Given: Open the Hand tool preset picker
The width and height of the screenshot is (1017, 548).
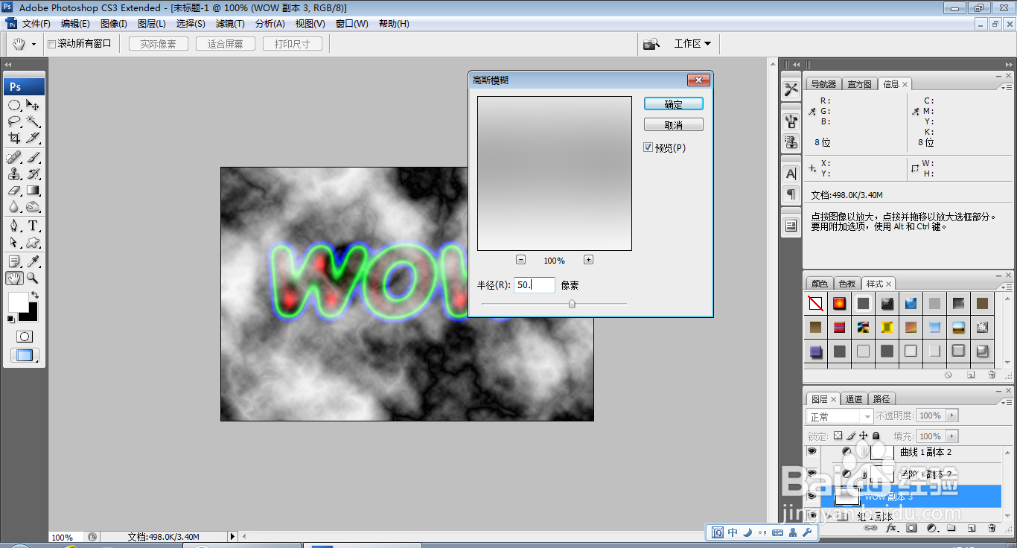Looking at the screenshot, I should click(34, 45).
